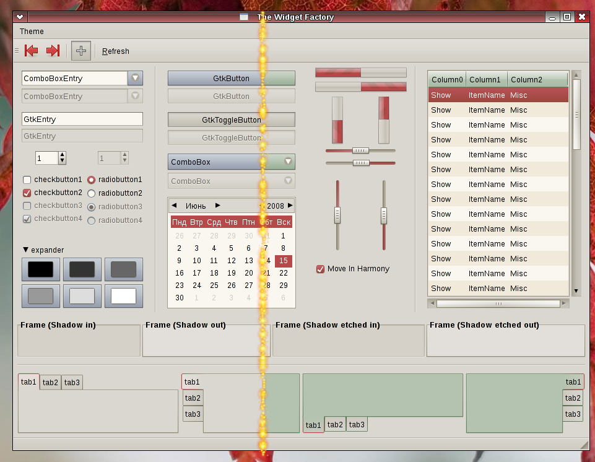This screenshot has height=462, width=595.
Task: Collapse the expander section
Action: (25, 250)
